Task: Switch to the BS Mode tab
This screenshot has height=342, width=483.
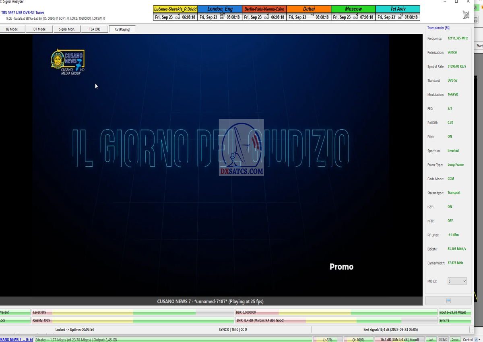Action: [x=12, y=29]
